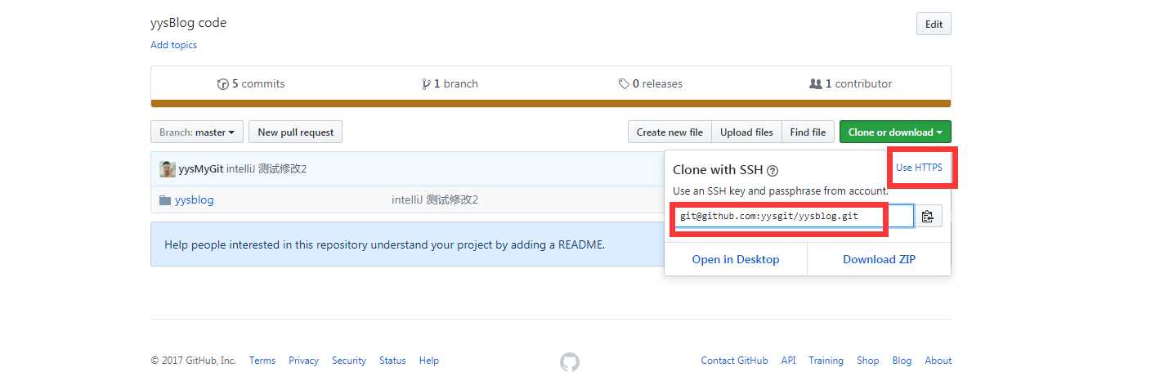Click yysMyGit avatar thumbnail
Viewport: 1151px width, 381px height.
coord(168,169)
